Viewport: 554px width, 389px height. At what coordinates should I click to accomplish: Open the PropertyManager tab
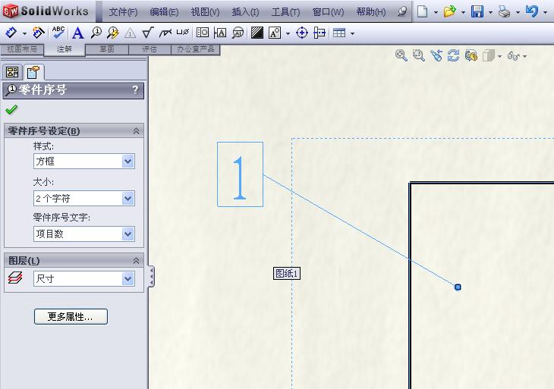click(x=33, y=72)
